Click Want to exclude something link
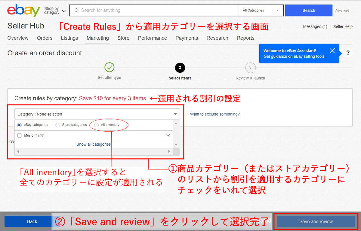 pyautogui.click(x=215, y=114)
